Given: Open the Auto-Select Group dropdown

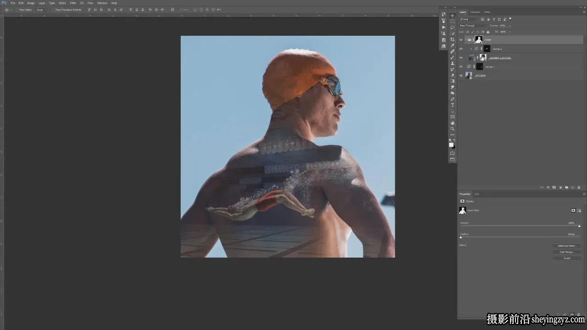Looking at the screenshot, I should coord(41,10).
